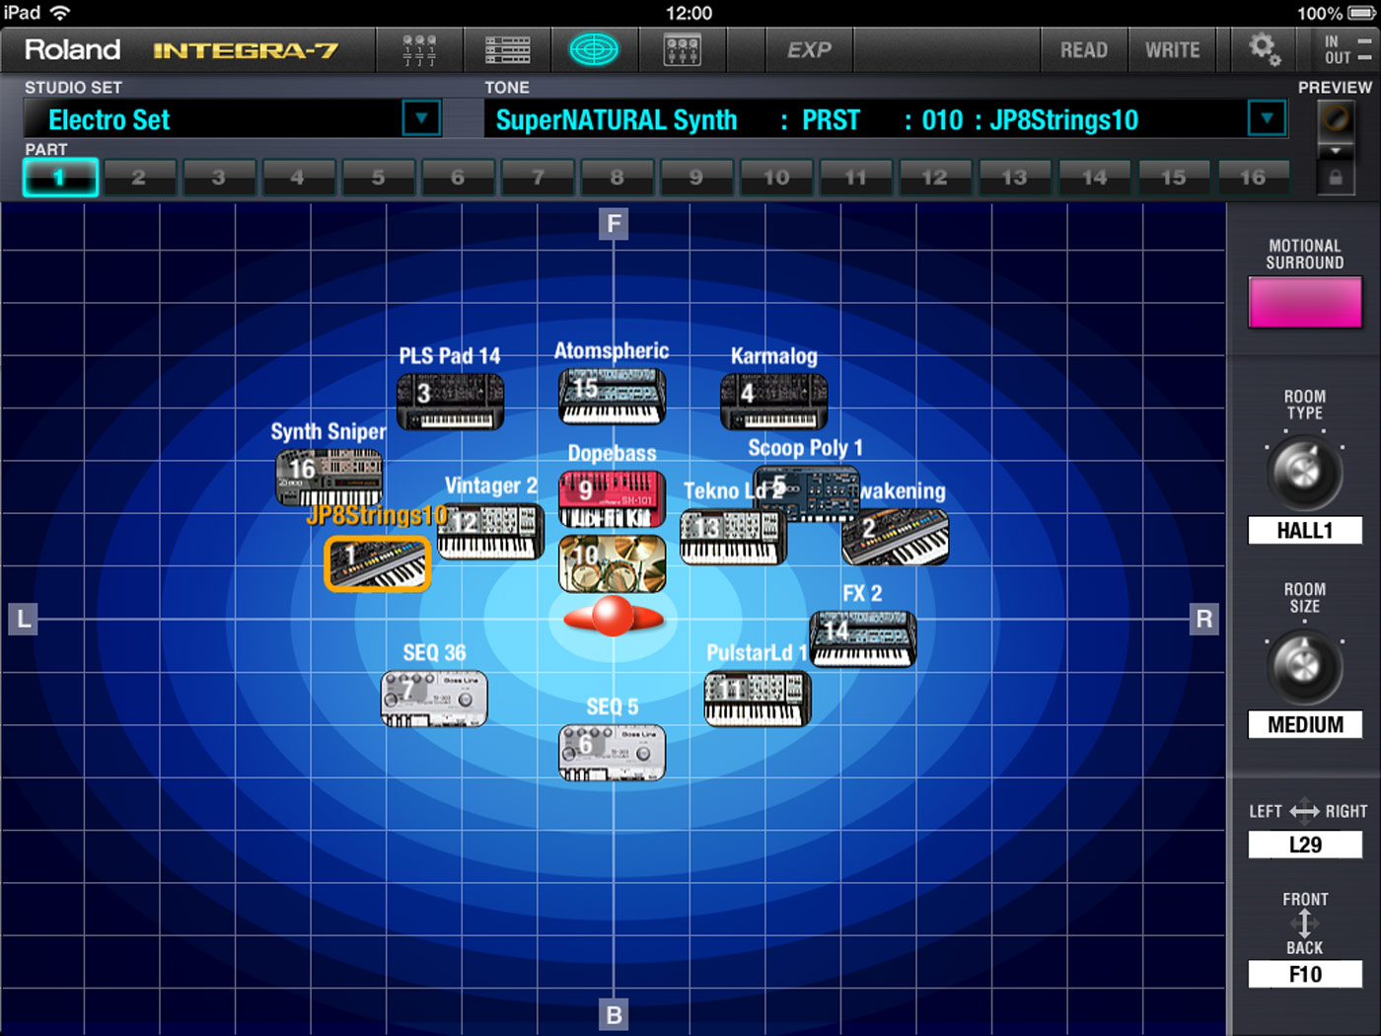Image resolution: width=1381 pixels, height=1036 pixels.
Task: Switch to part 7 tab
Action: [x=538, y=178]
